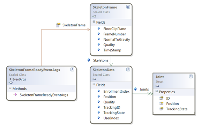Click field icon beside Quality in SkeletonData
Image resolution: width=201 pixels, height=127 pixels.
[98, 102]
